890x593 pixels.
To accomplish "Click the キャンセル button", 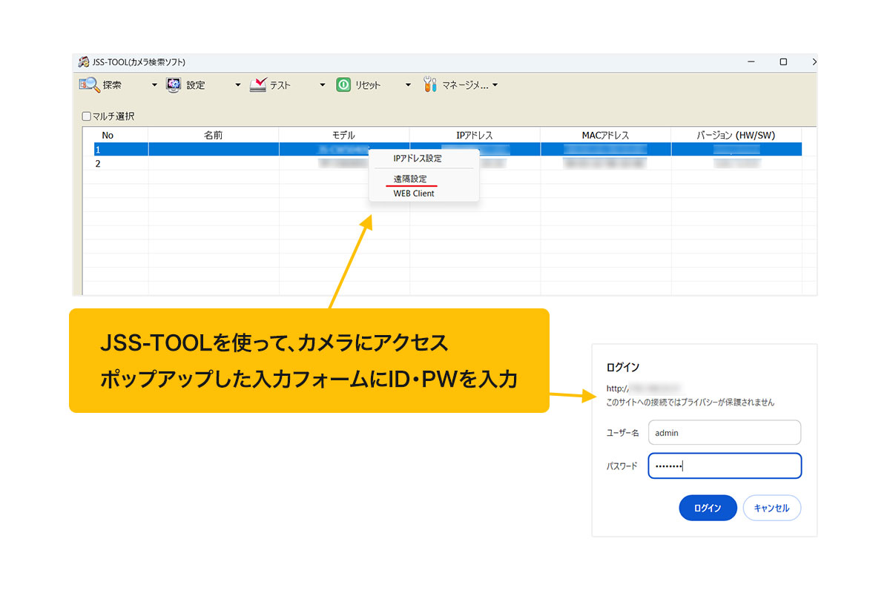I will [772, 508].
